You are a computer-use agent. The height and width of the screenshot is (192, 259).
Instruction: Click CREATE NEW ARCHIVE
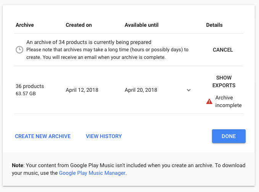point(43,136)
